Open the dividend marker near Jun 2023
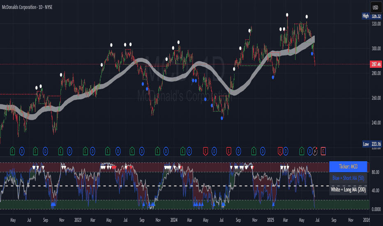 coord(118,152)
